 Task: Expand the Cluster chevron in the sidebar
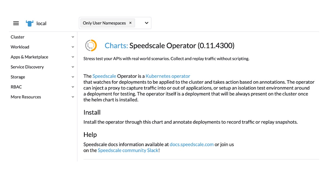[x=73, y=37]
